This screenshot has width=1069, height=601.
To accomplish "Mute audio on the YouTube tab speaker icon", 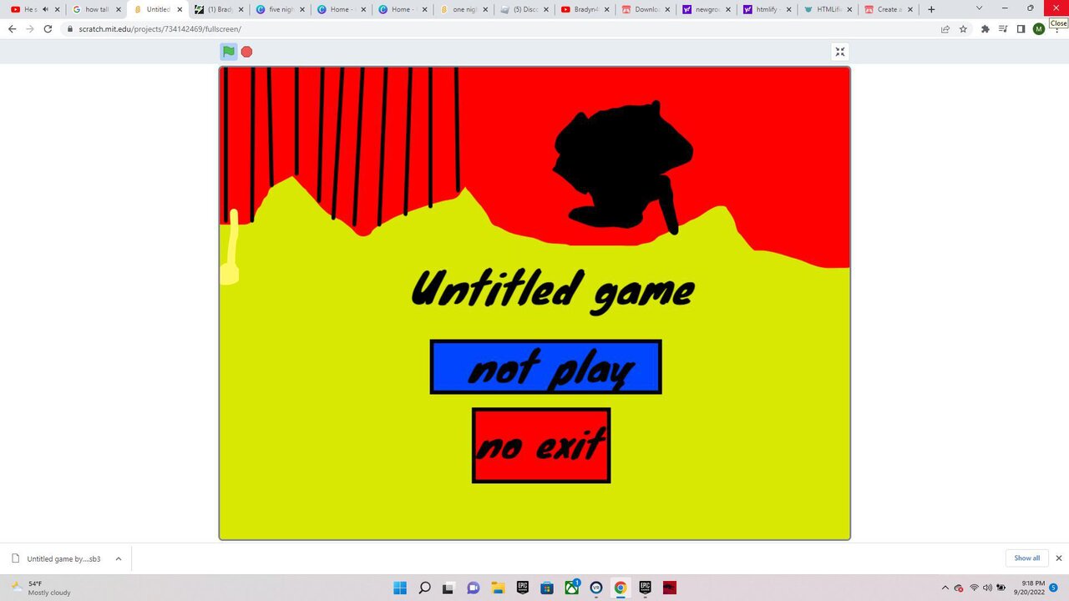I will 45,9.
